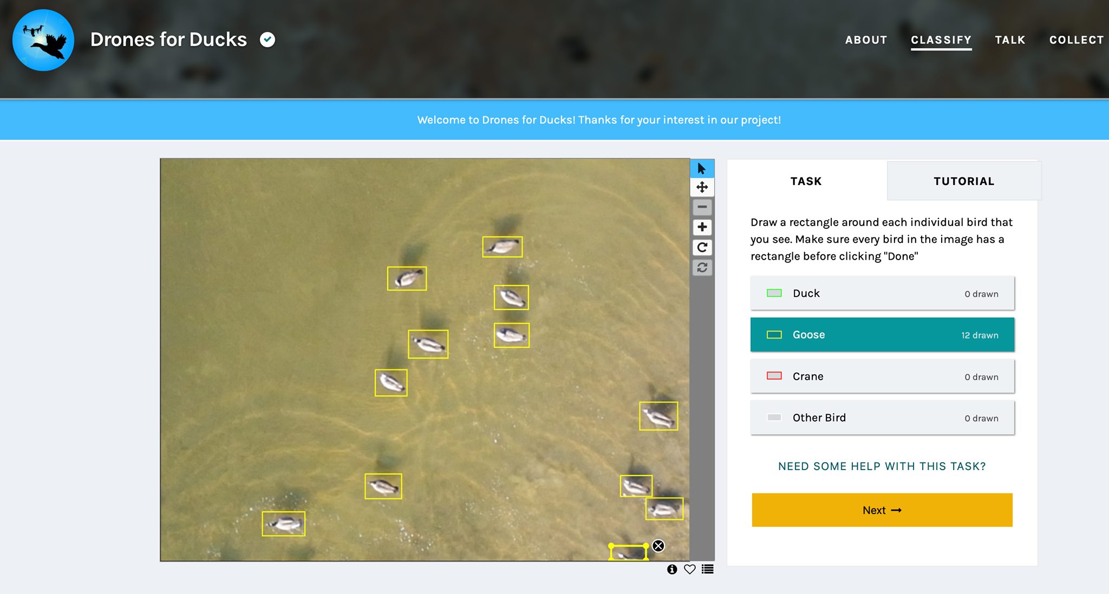This screenshot has height=594, width=1109.
Task: Activate the pan/move tool
Action: (x=702, y=187)
